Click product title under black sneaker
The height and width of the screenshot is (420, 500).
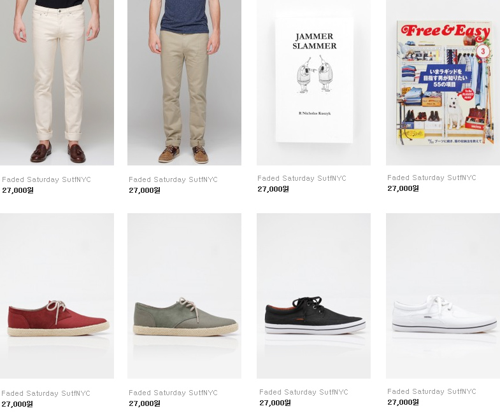point(304,392)
